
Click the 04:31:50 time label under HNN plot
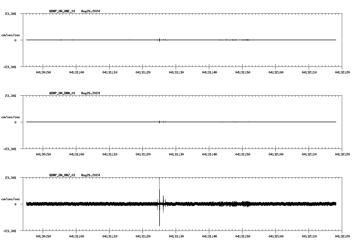pos(243,154)
